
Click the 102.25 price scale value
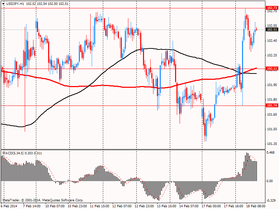[272, 55]
